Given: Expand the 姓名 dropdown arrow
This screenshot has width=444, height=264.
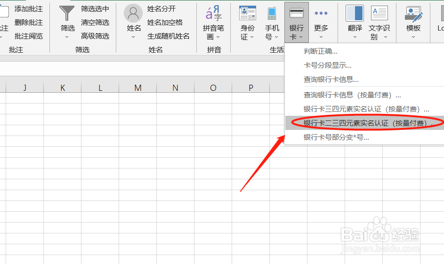Looking at the screenshot, I should click(133, 37).
